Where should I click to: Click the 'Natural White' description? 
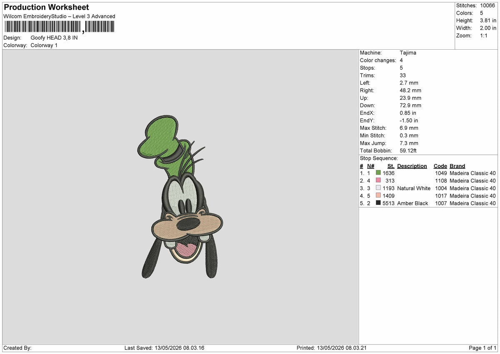coord(414,188)
